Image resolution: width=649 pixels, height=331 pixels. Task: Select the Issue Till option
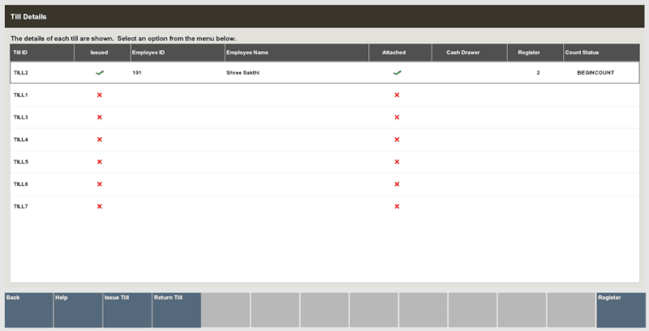(x=127, y=310)
